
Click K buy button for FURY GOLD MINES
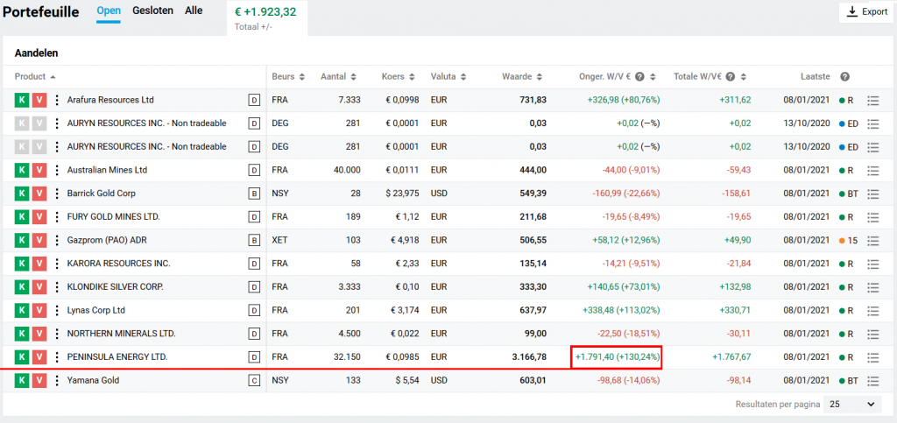pyautogui.click(x=22, y=217)
